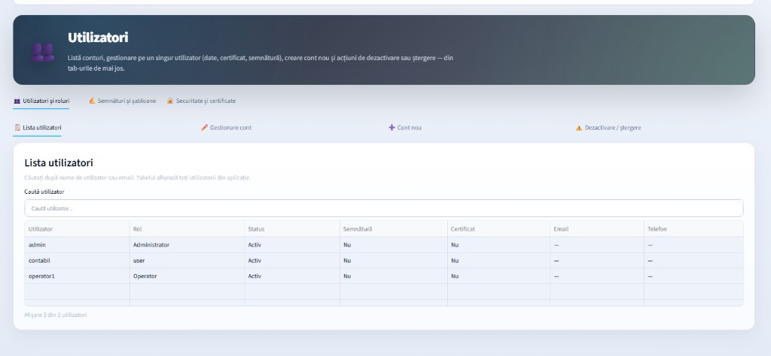This screenshot has height=356, width=771.
Task: Click the Rol column header
Action: click(x=187, y=229)
